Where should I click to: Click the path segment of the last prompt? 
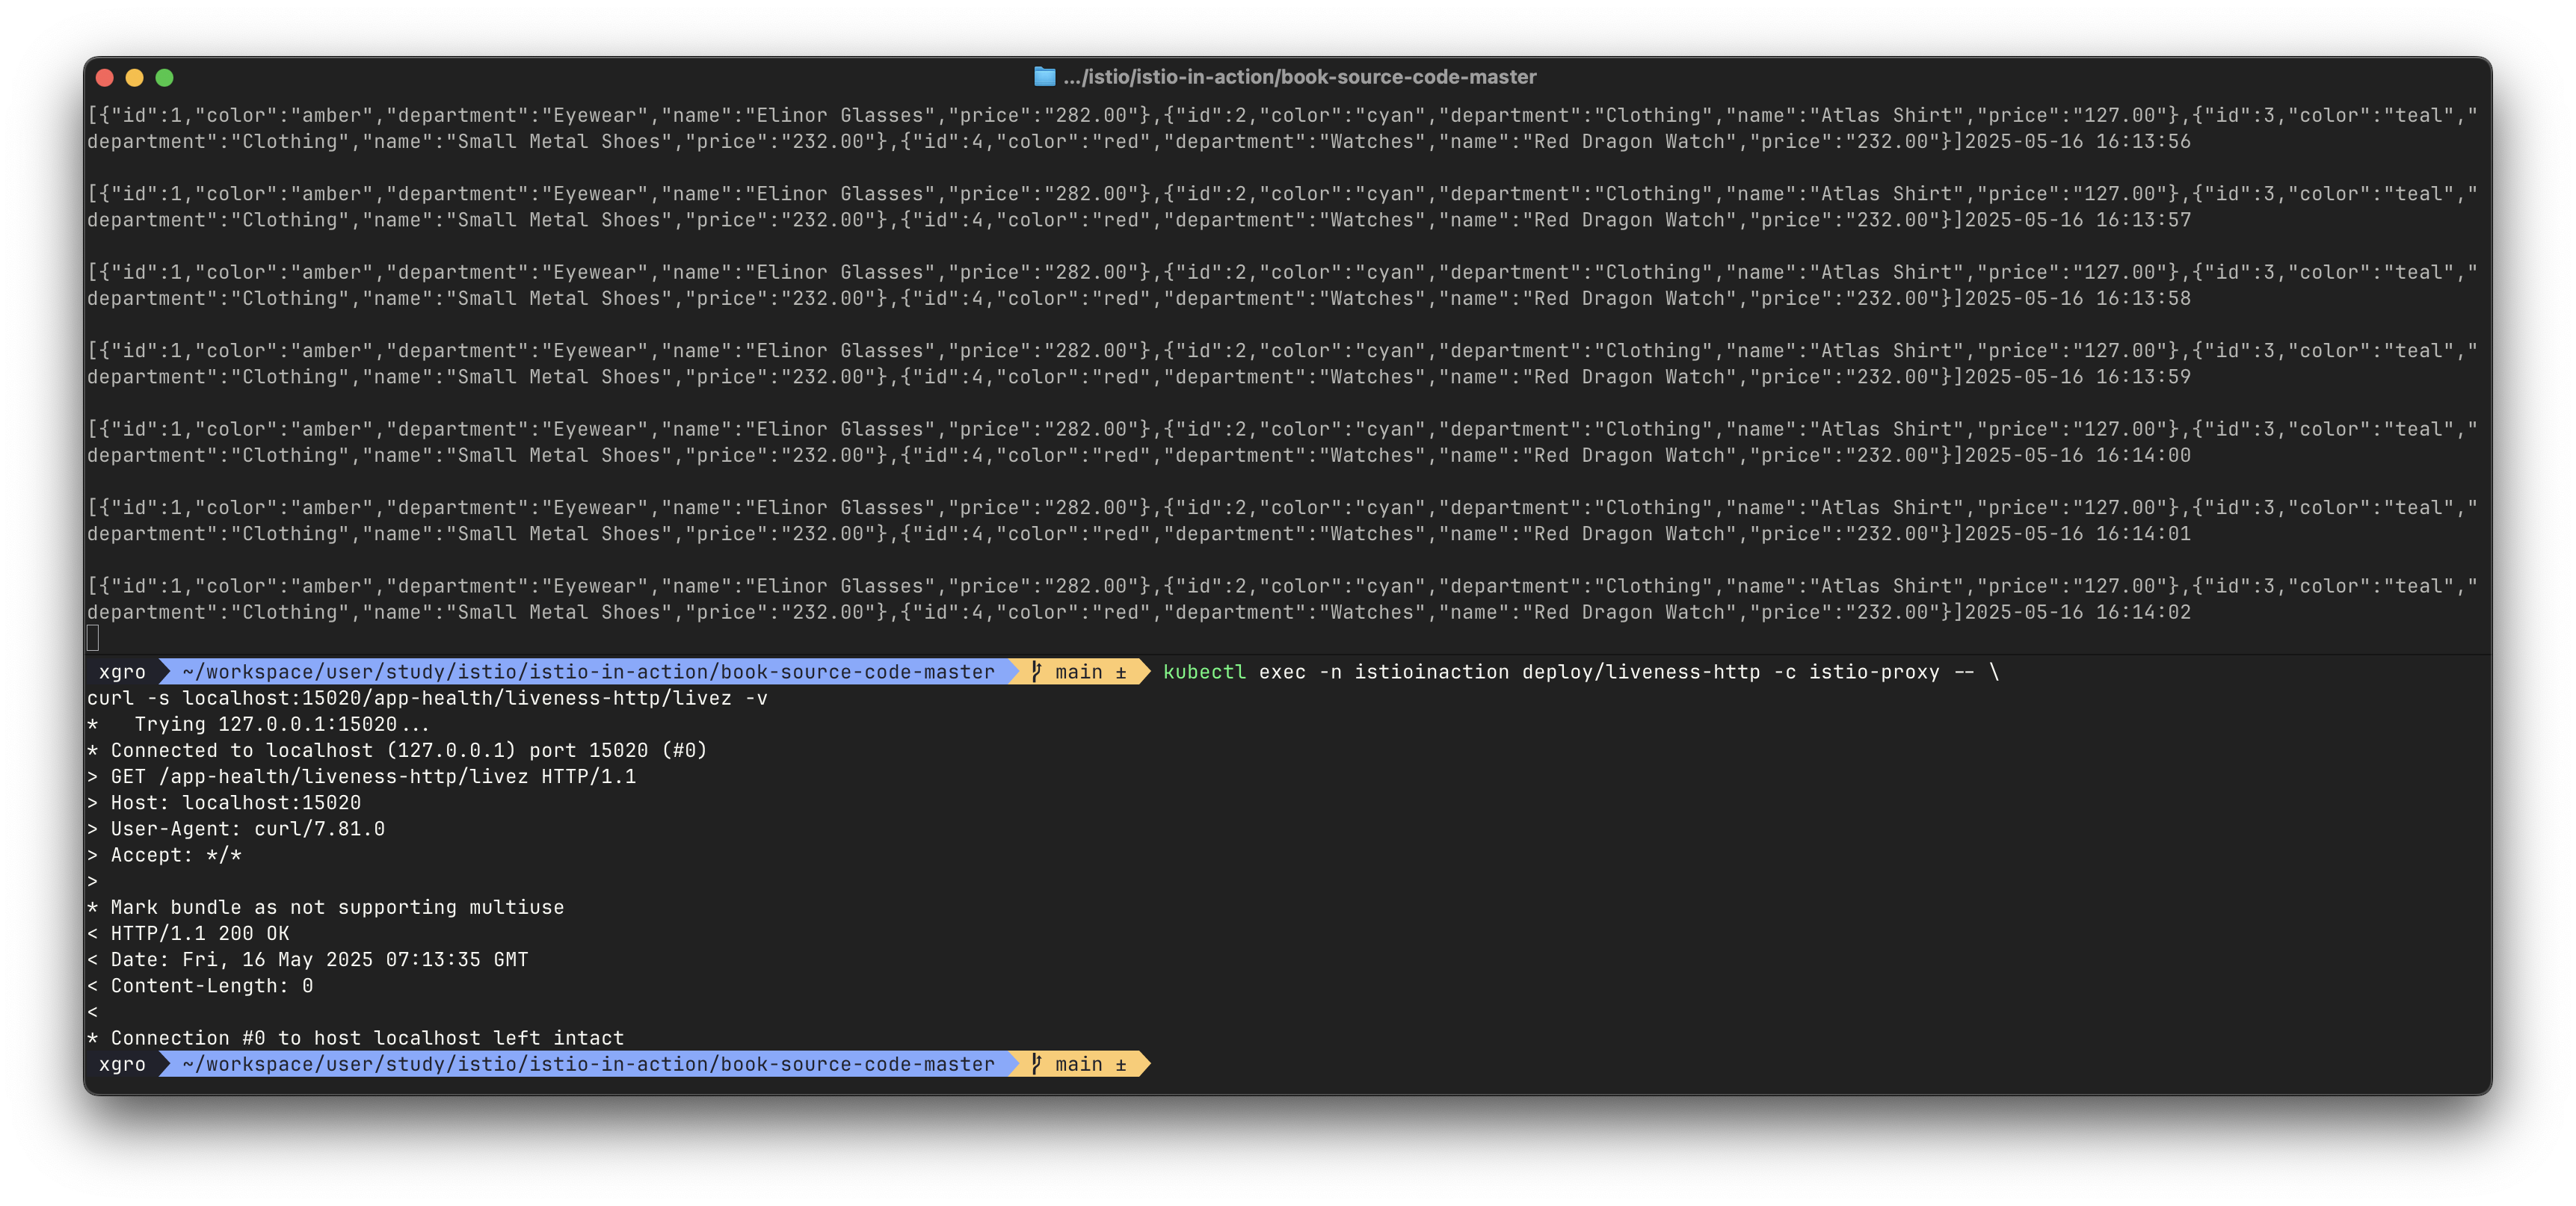[x=589, y=1064]
